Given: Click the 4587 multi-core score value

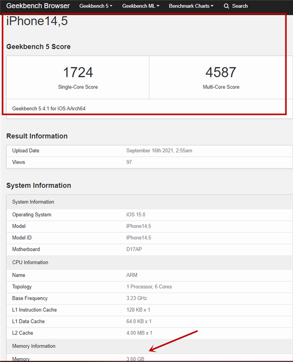Looking at the screenshot, I should [x=221, y=72].
